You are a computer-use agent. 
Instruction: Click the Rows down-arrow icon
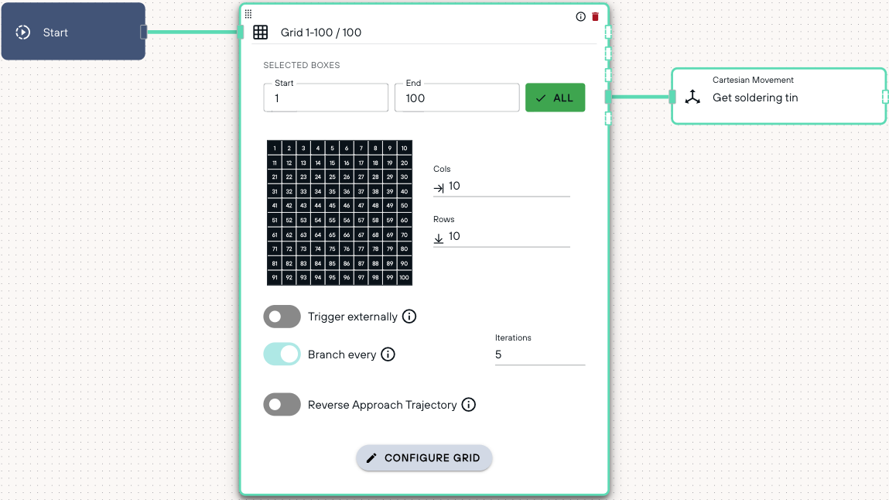(439, 238)
